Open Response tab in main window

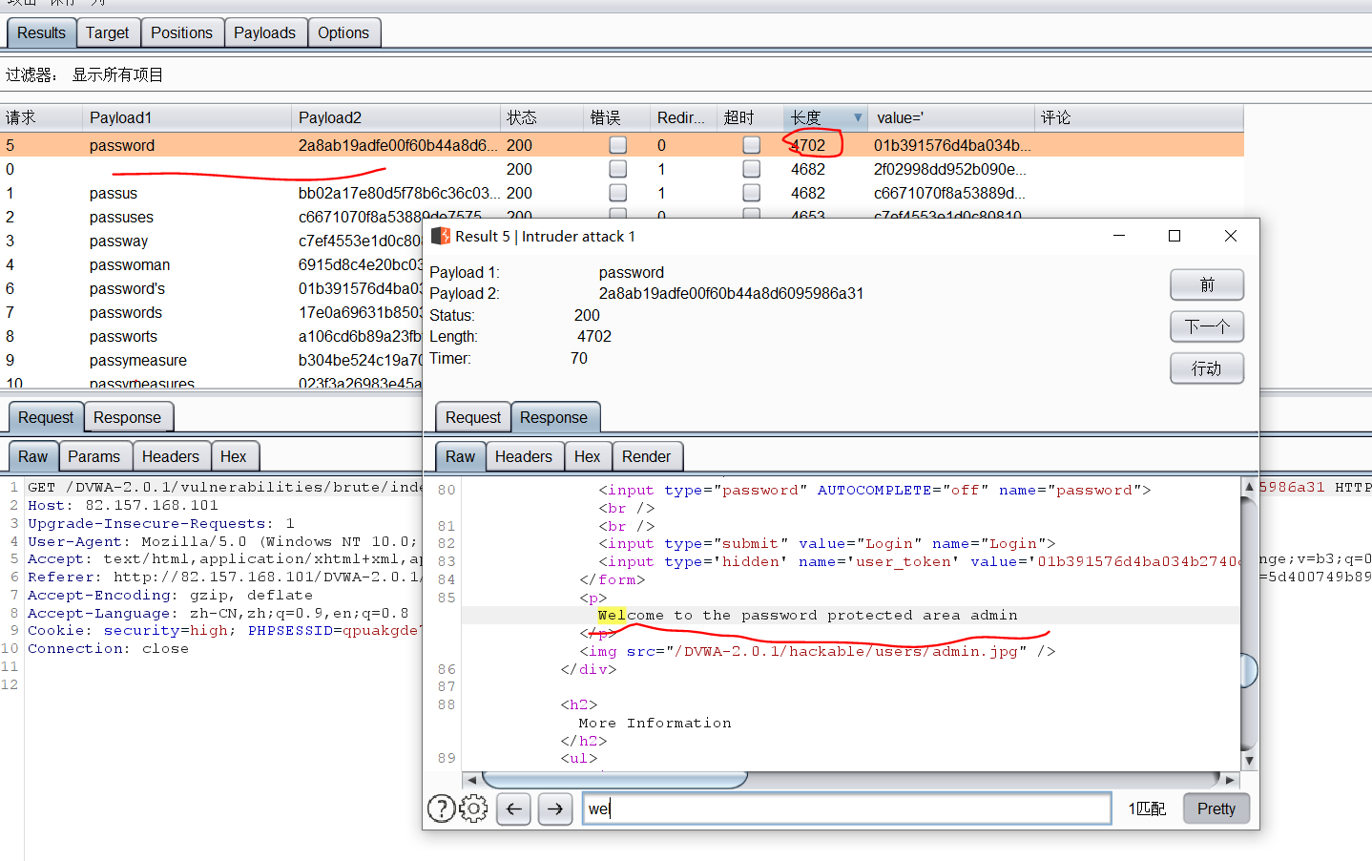127,417
